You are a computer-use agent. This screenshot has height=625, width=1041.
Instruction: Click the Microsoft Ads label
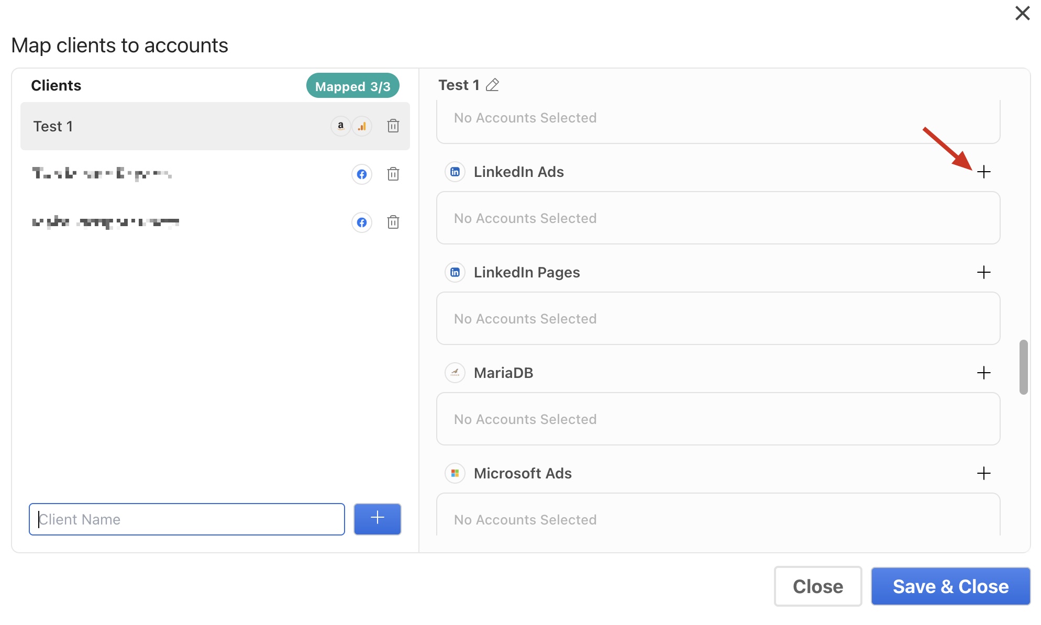point(523,473)
